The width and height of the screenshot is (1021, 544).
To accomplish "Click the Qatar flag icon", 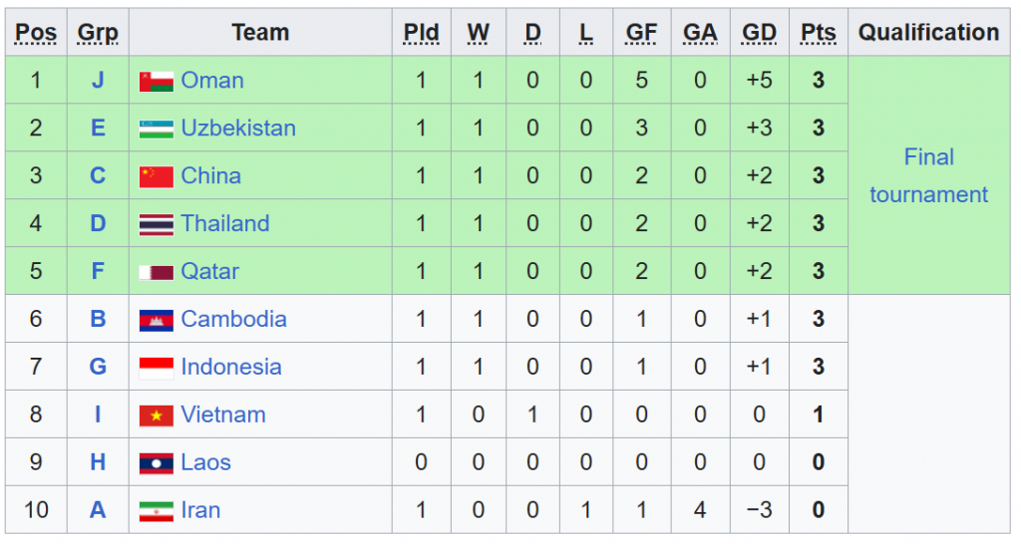I will tap(157, 272).
